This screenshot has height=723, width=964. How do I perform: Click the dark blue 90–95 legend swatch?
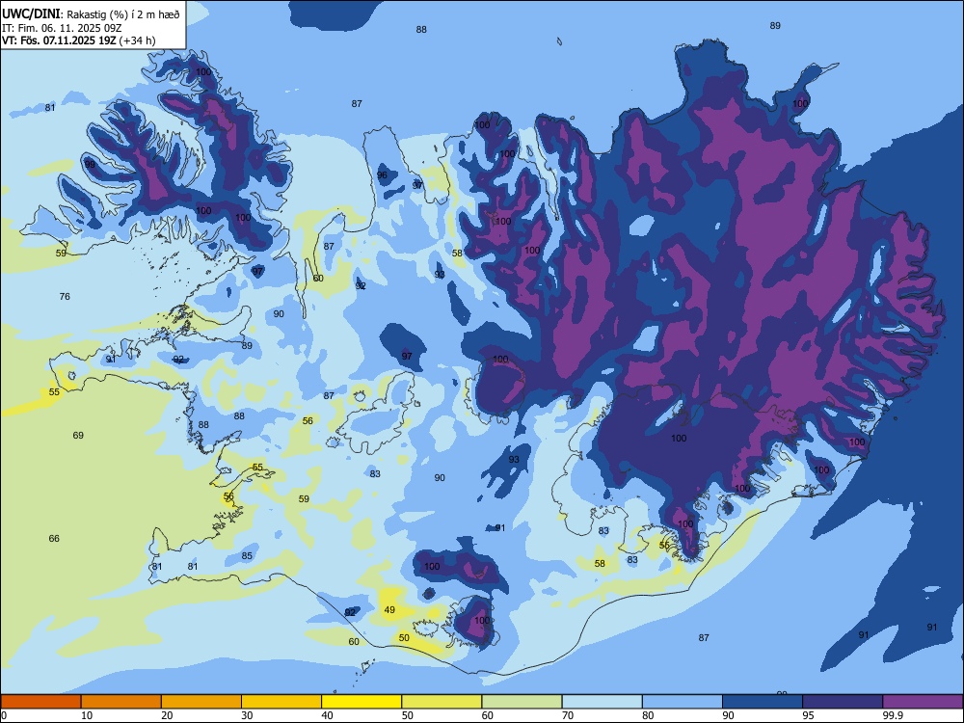click(x=763, y=702)
